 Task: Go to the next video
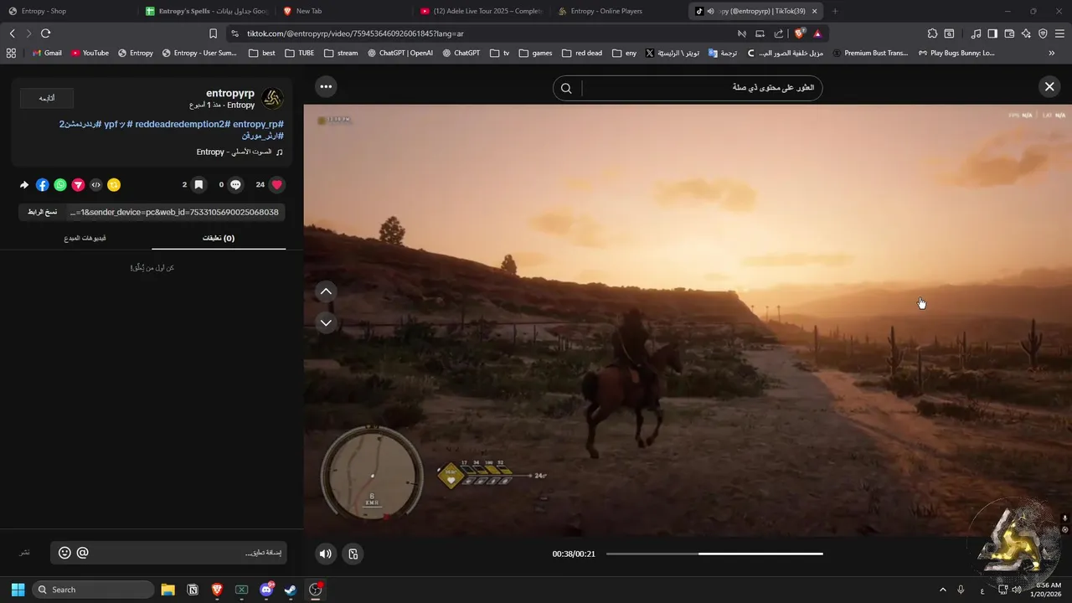326,322
